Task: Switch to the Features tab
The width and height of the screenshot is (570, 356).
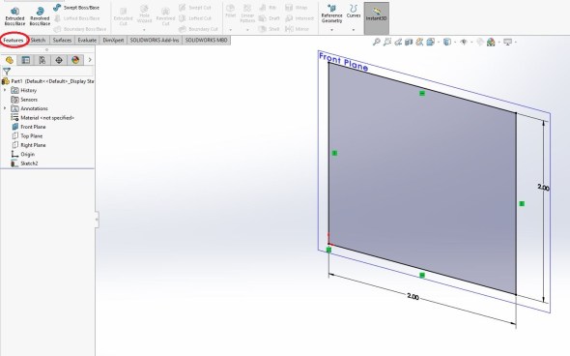Action: click(x=14, y=41)
